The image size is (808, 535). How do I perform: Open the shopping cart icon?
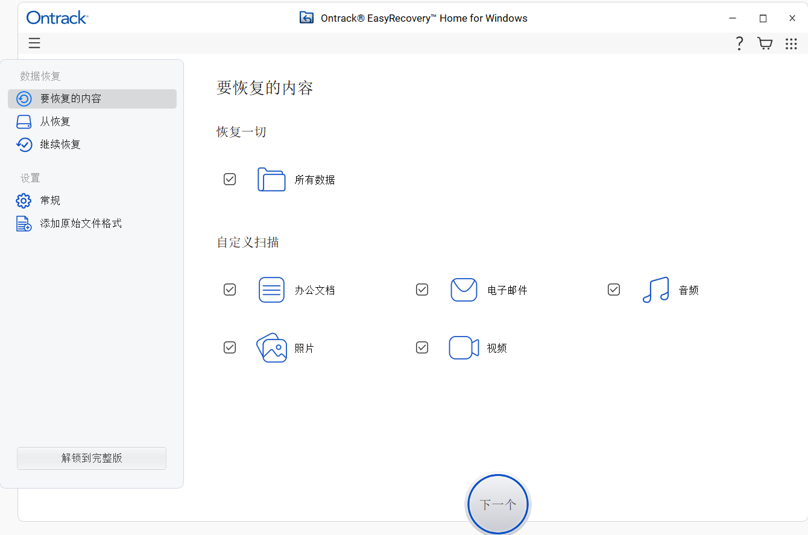(765, 43)
